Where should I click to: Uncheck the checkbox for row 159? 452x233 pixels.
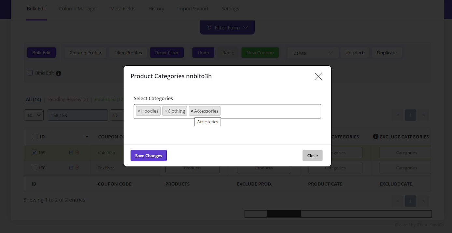35,152
